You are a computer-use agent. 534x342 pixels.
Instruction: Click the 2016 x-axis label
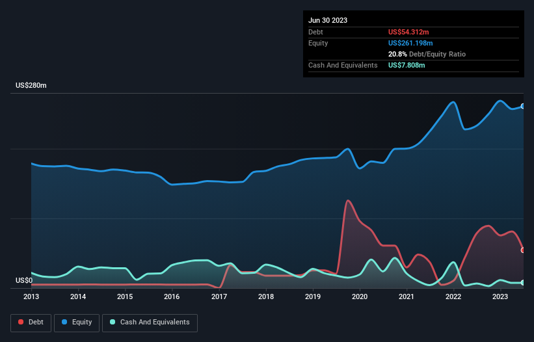(x=172, y=296)
